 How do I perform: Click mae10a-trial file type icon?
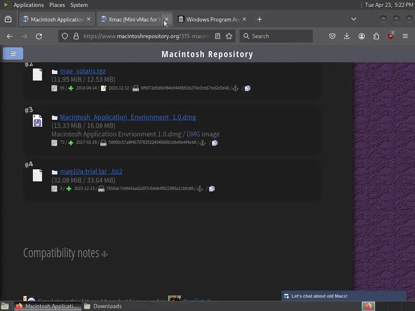(37, 175)
